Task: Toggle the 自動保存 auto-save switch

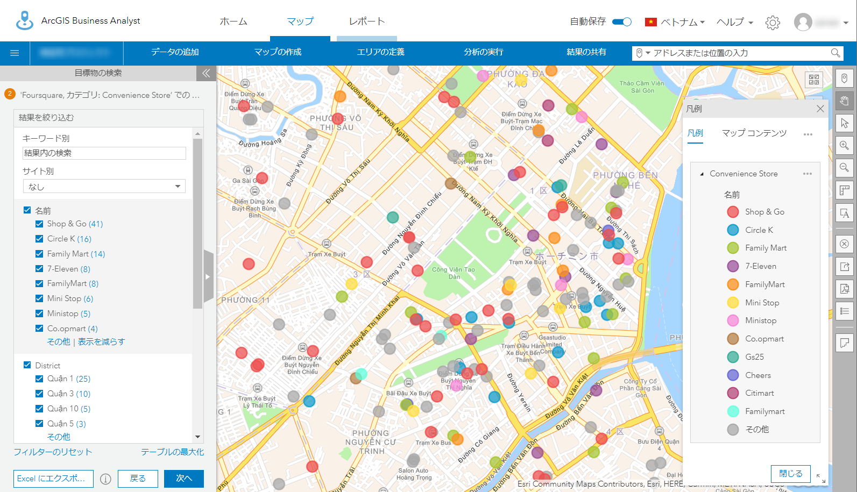Action: (x=622, y=22)
